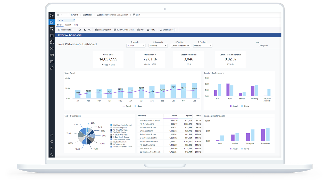Open the Help ribbon tab

[x=76, y=25]
